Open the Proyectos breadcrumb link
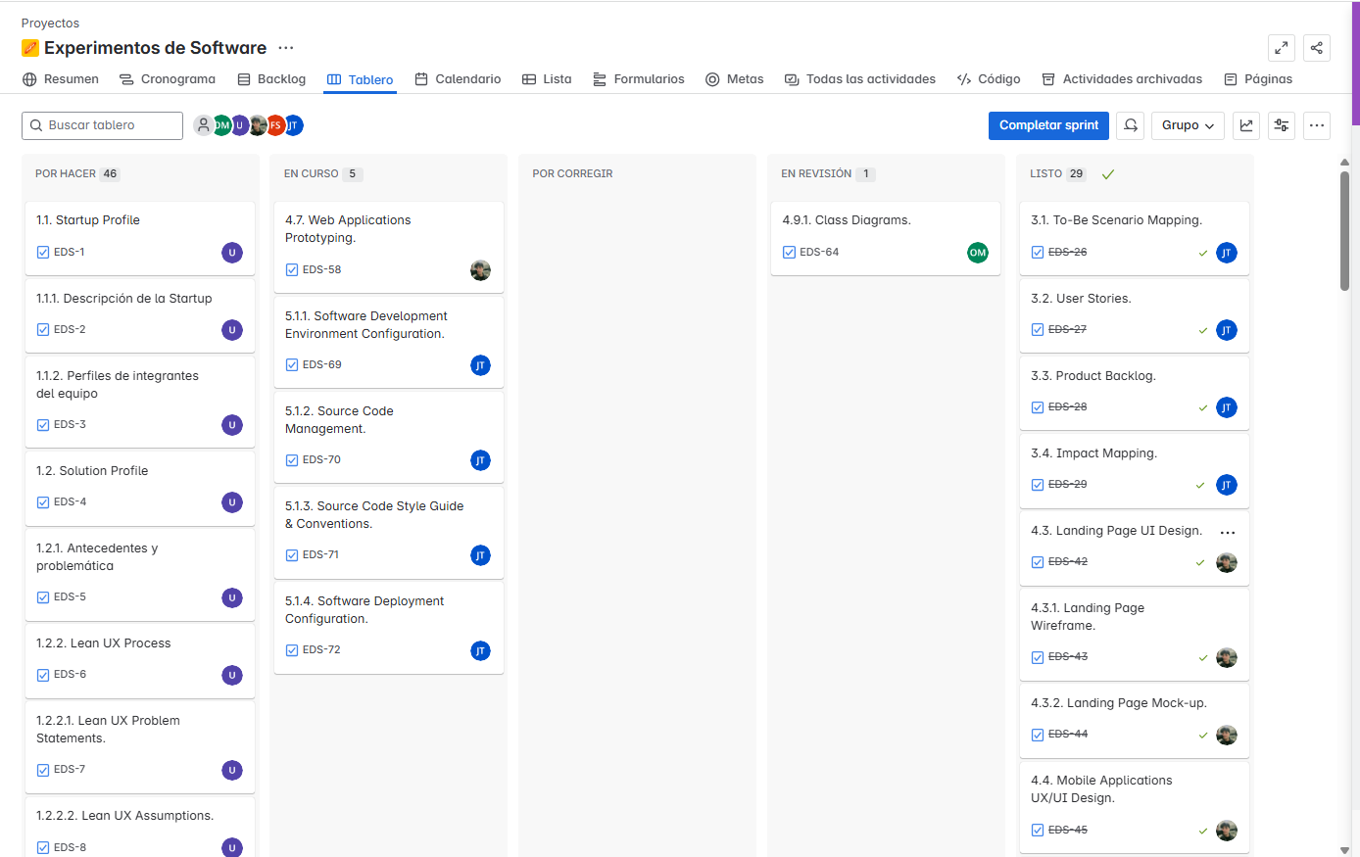 pyautogui.click(x=50, y=24)
